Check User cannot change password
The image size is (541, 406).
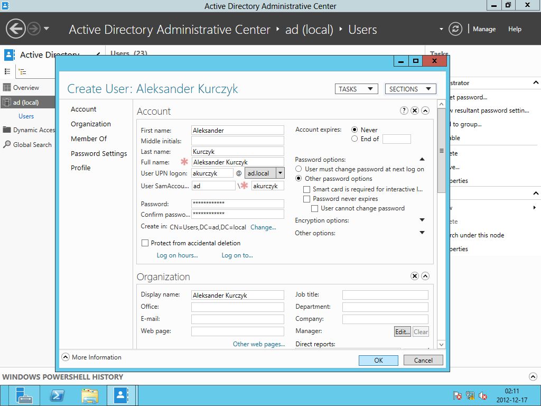coord(314,208)
